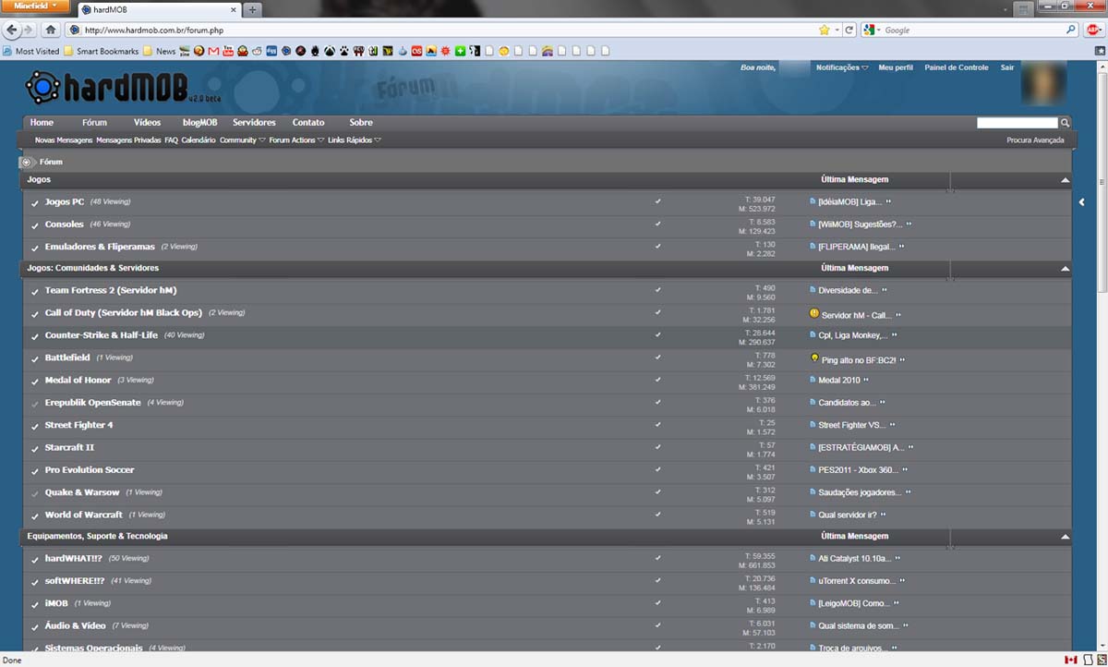The image size is (1108, 667).
Task: Open the blogMOB navigation tab
Action: click(x=199, y=122)
